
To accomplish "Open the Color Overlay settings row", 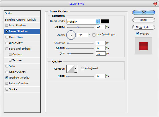I will 22,72.
